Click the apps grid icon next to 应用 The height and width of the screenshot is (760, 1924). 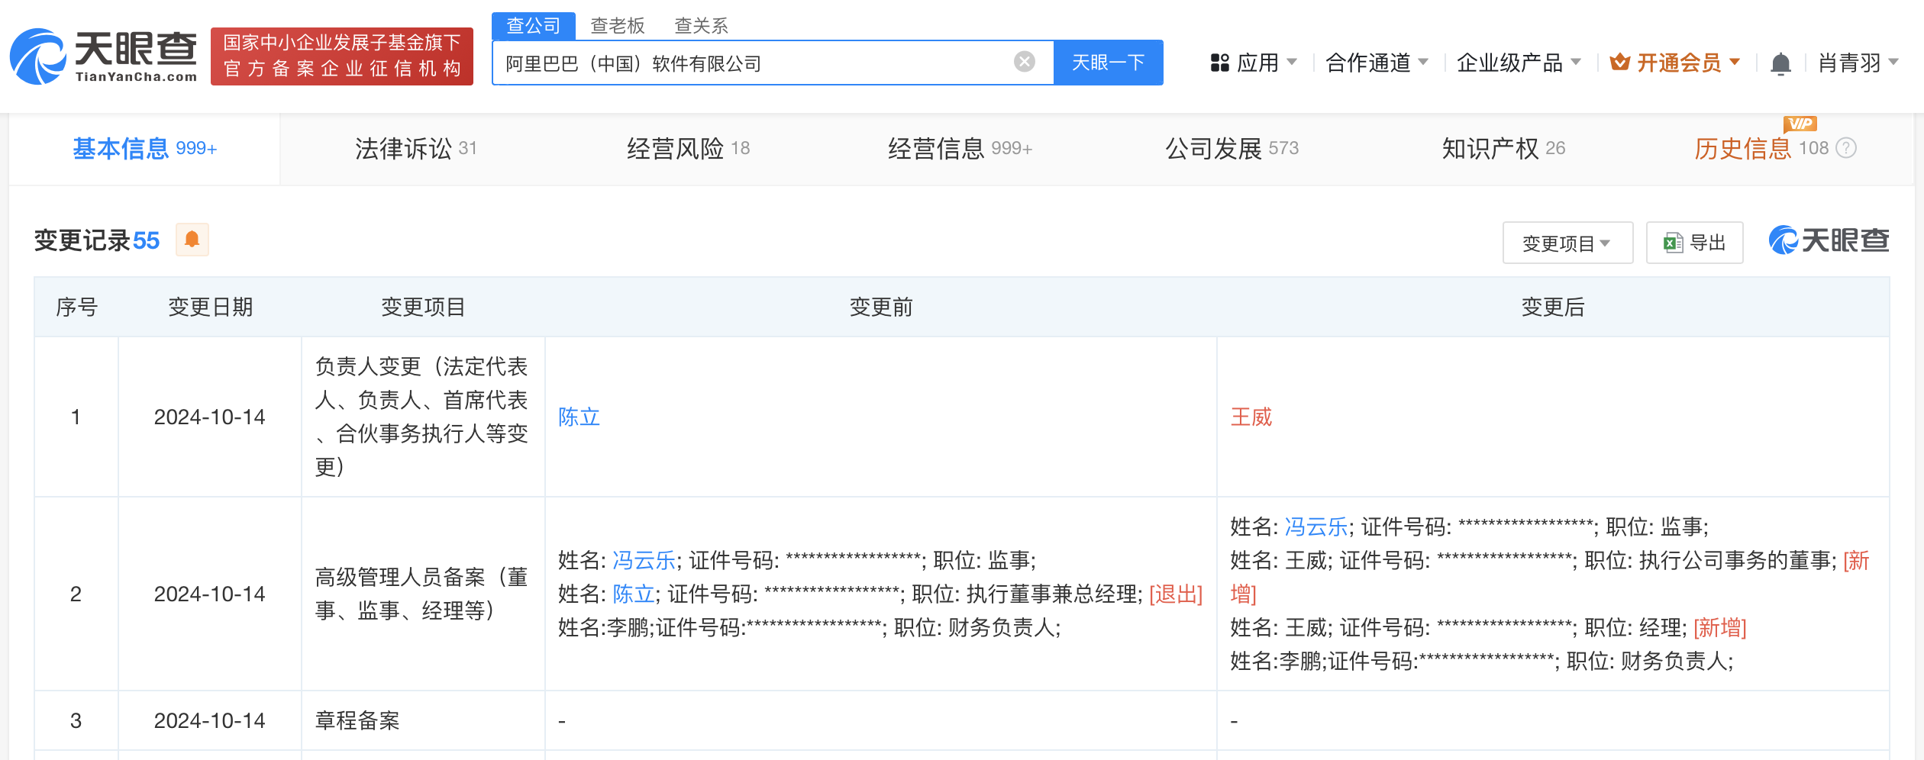pos(1220,63)
